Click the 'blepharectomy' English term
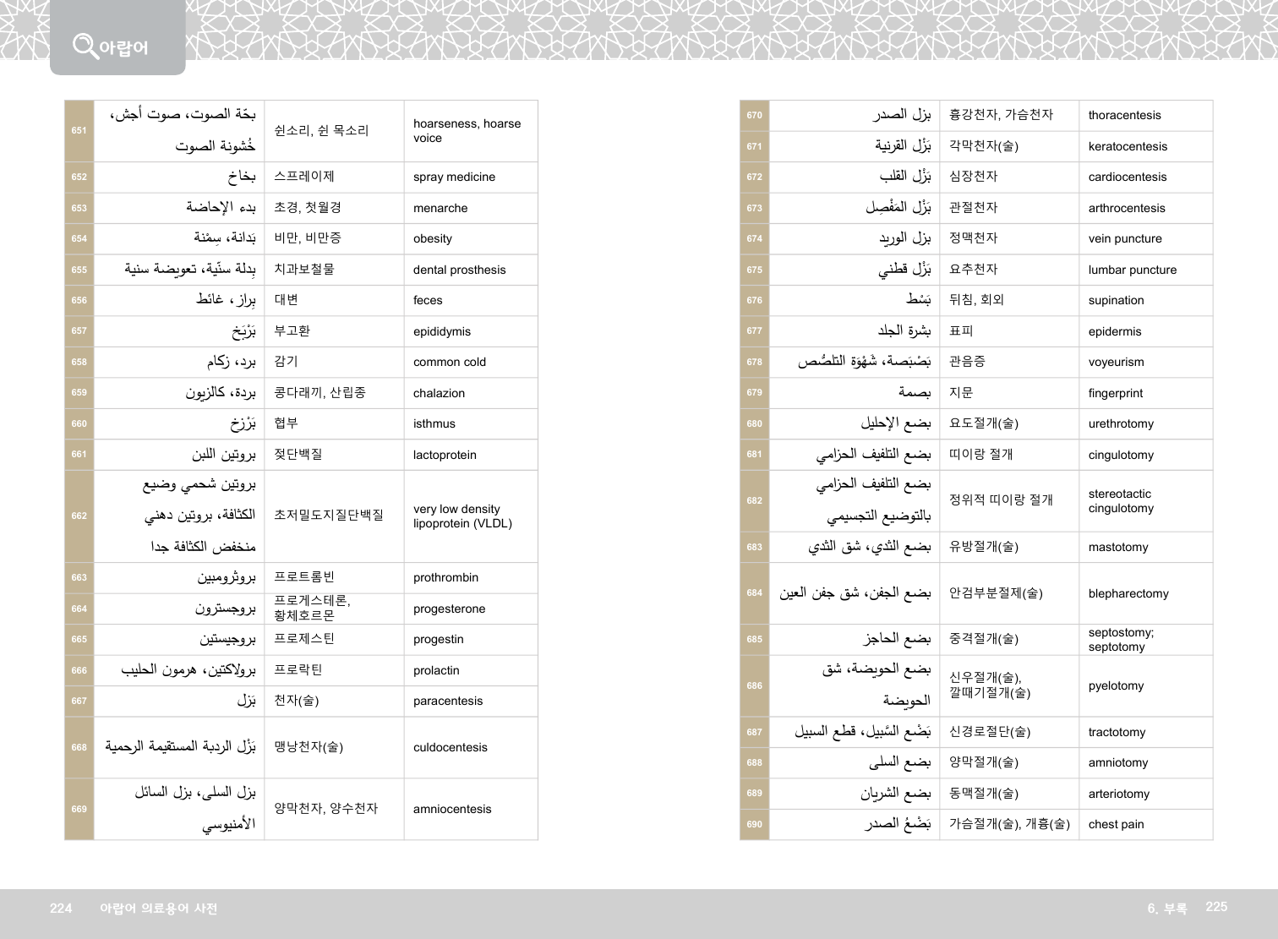 (1128, 593)
